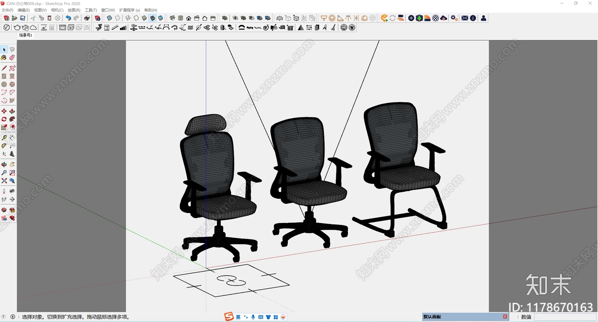Select the Line pencil tool
This screenshot has width=598, height=322.
tap(4, 68)
